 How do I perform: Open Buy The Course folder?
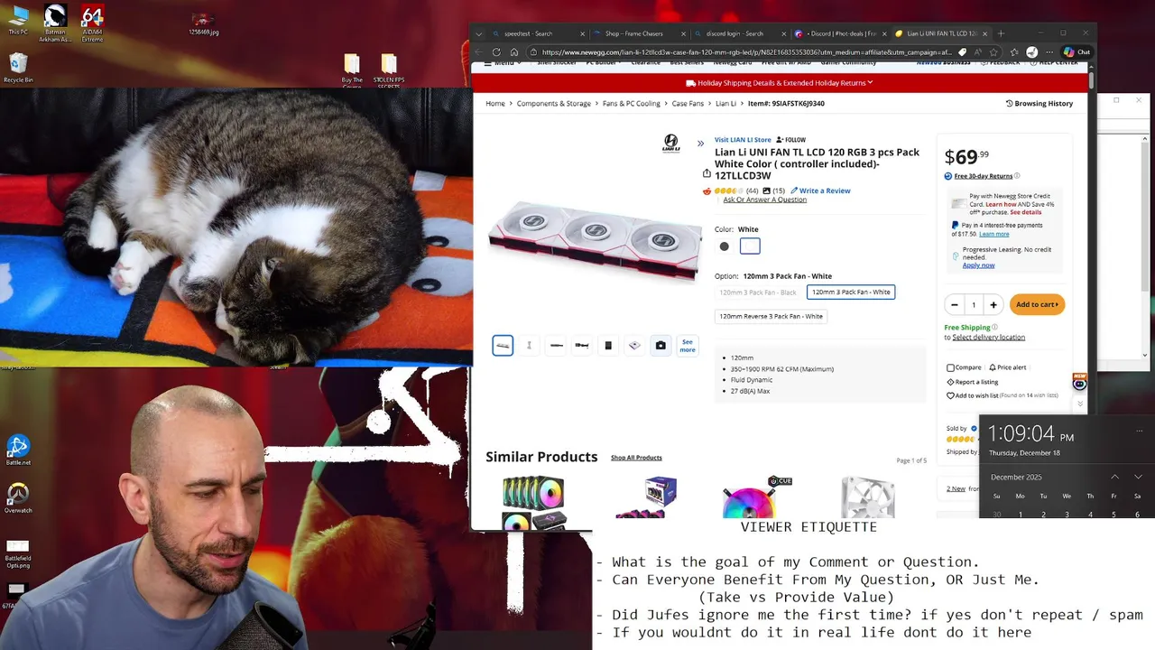coord(352,71)
